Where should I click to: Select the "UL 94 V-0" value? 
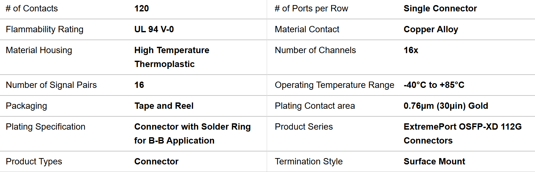click(154, 29)
